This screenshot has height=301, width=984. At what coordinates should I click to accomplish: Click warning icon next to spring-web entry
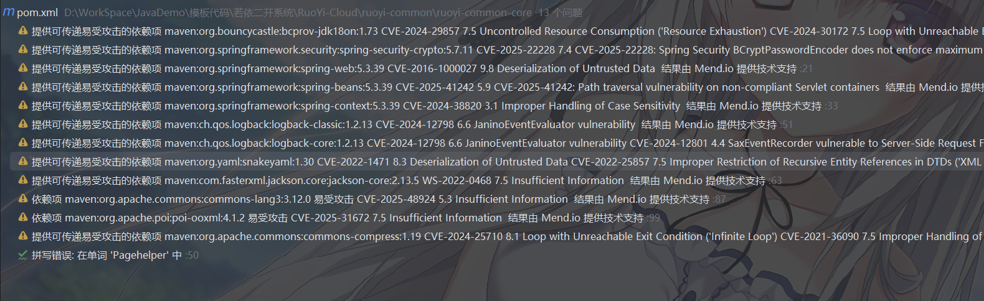pyautogui.click(x=23, y=68)
